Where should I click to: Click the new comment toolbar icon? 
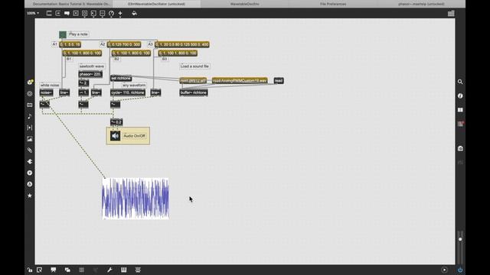click(x=67, y=14)
